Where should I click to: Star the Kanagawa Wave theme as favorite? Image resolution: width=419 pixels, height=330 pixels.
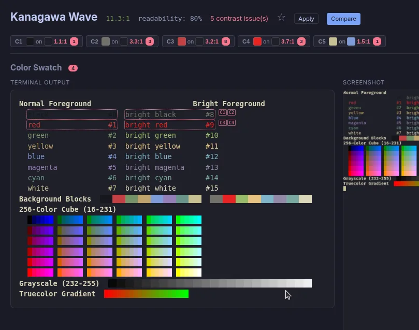(x=281, y=18)
